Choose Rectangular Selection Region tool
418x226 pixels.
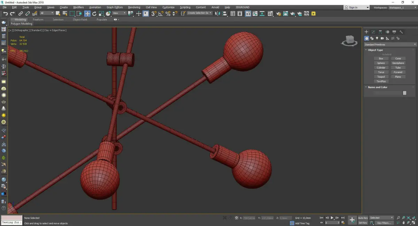click(x=72, y=13)
